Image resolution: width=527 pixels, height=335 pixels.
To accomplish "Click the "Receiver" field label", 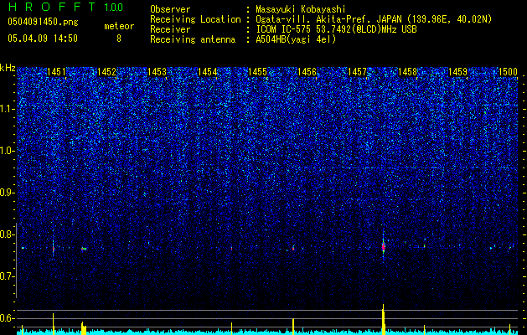I will [x=170, y=29].
